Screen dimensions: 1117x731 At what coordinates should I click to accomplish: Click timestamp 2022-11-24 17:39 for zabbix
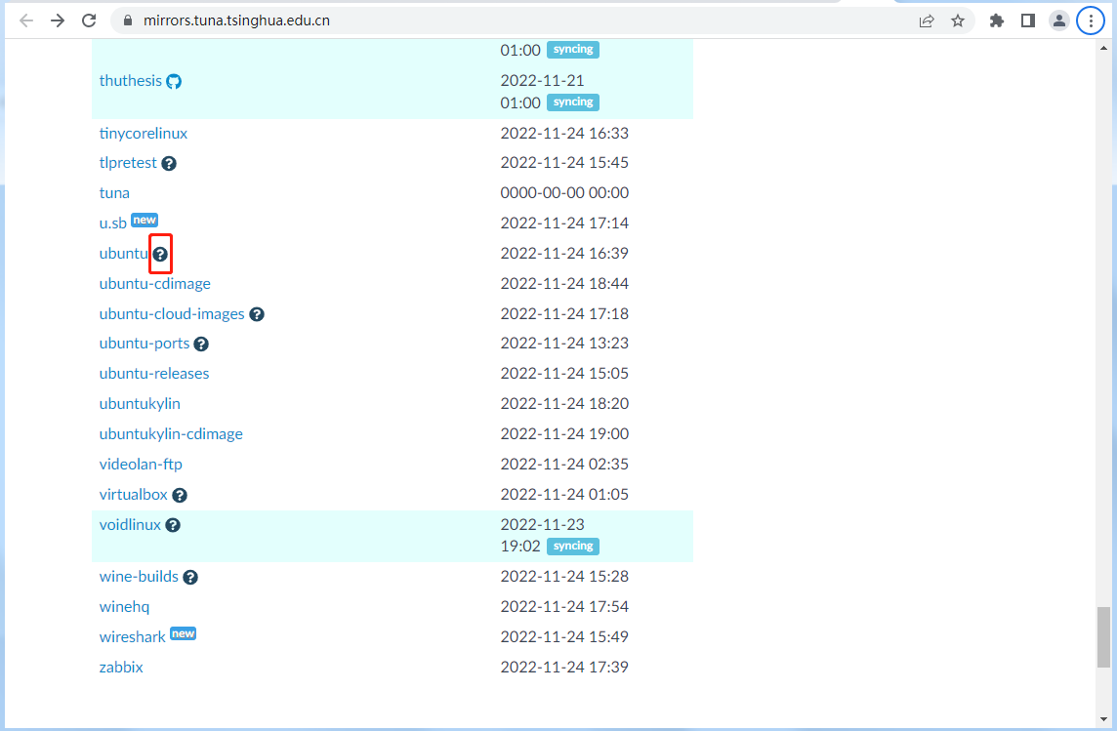[x=564, y=667]
